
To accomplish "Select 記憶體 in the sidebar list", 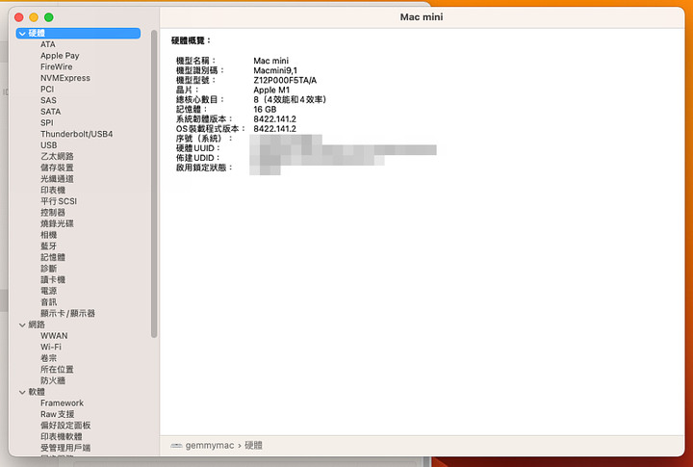I will point(53,257).
